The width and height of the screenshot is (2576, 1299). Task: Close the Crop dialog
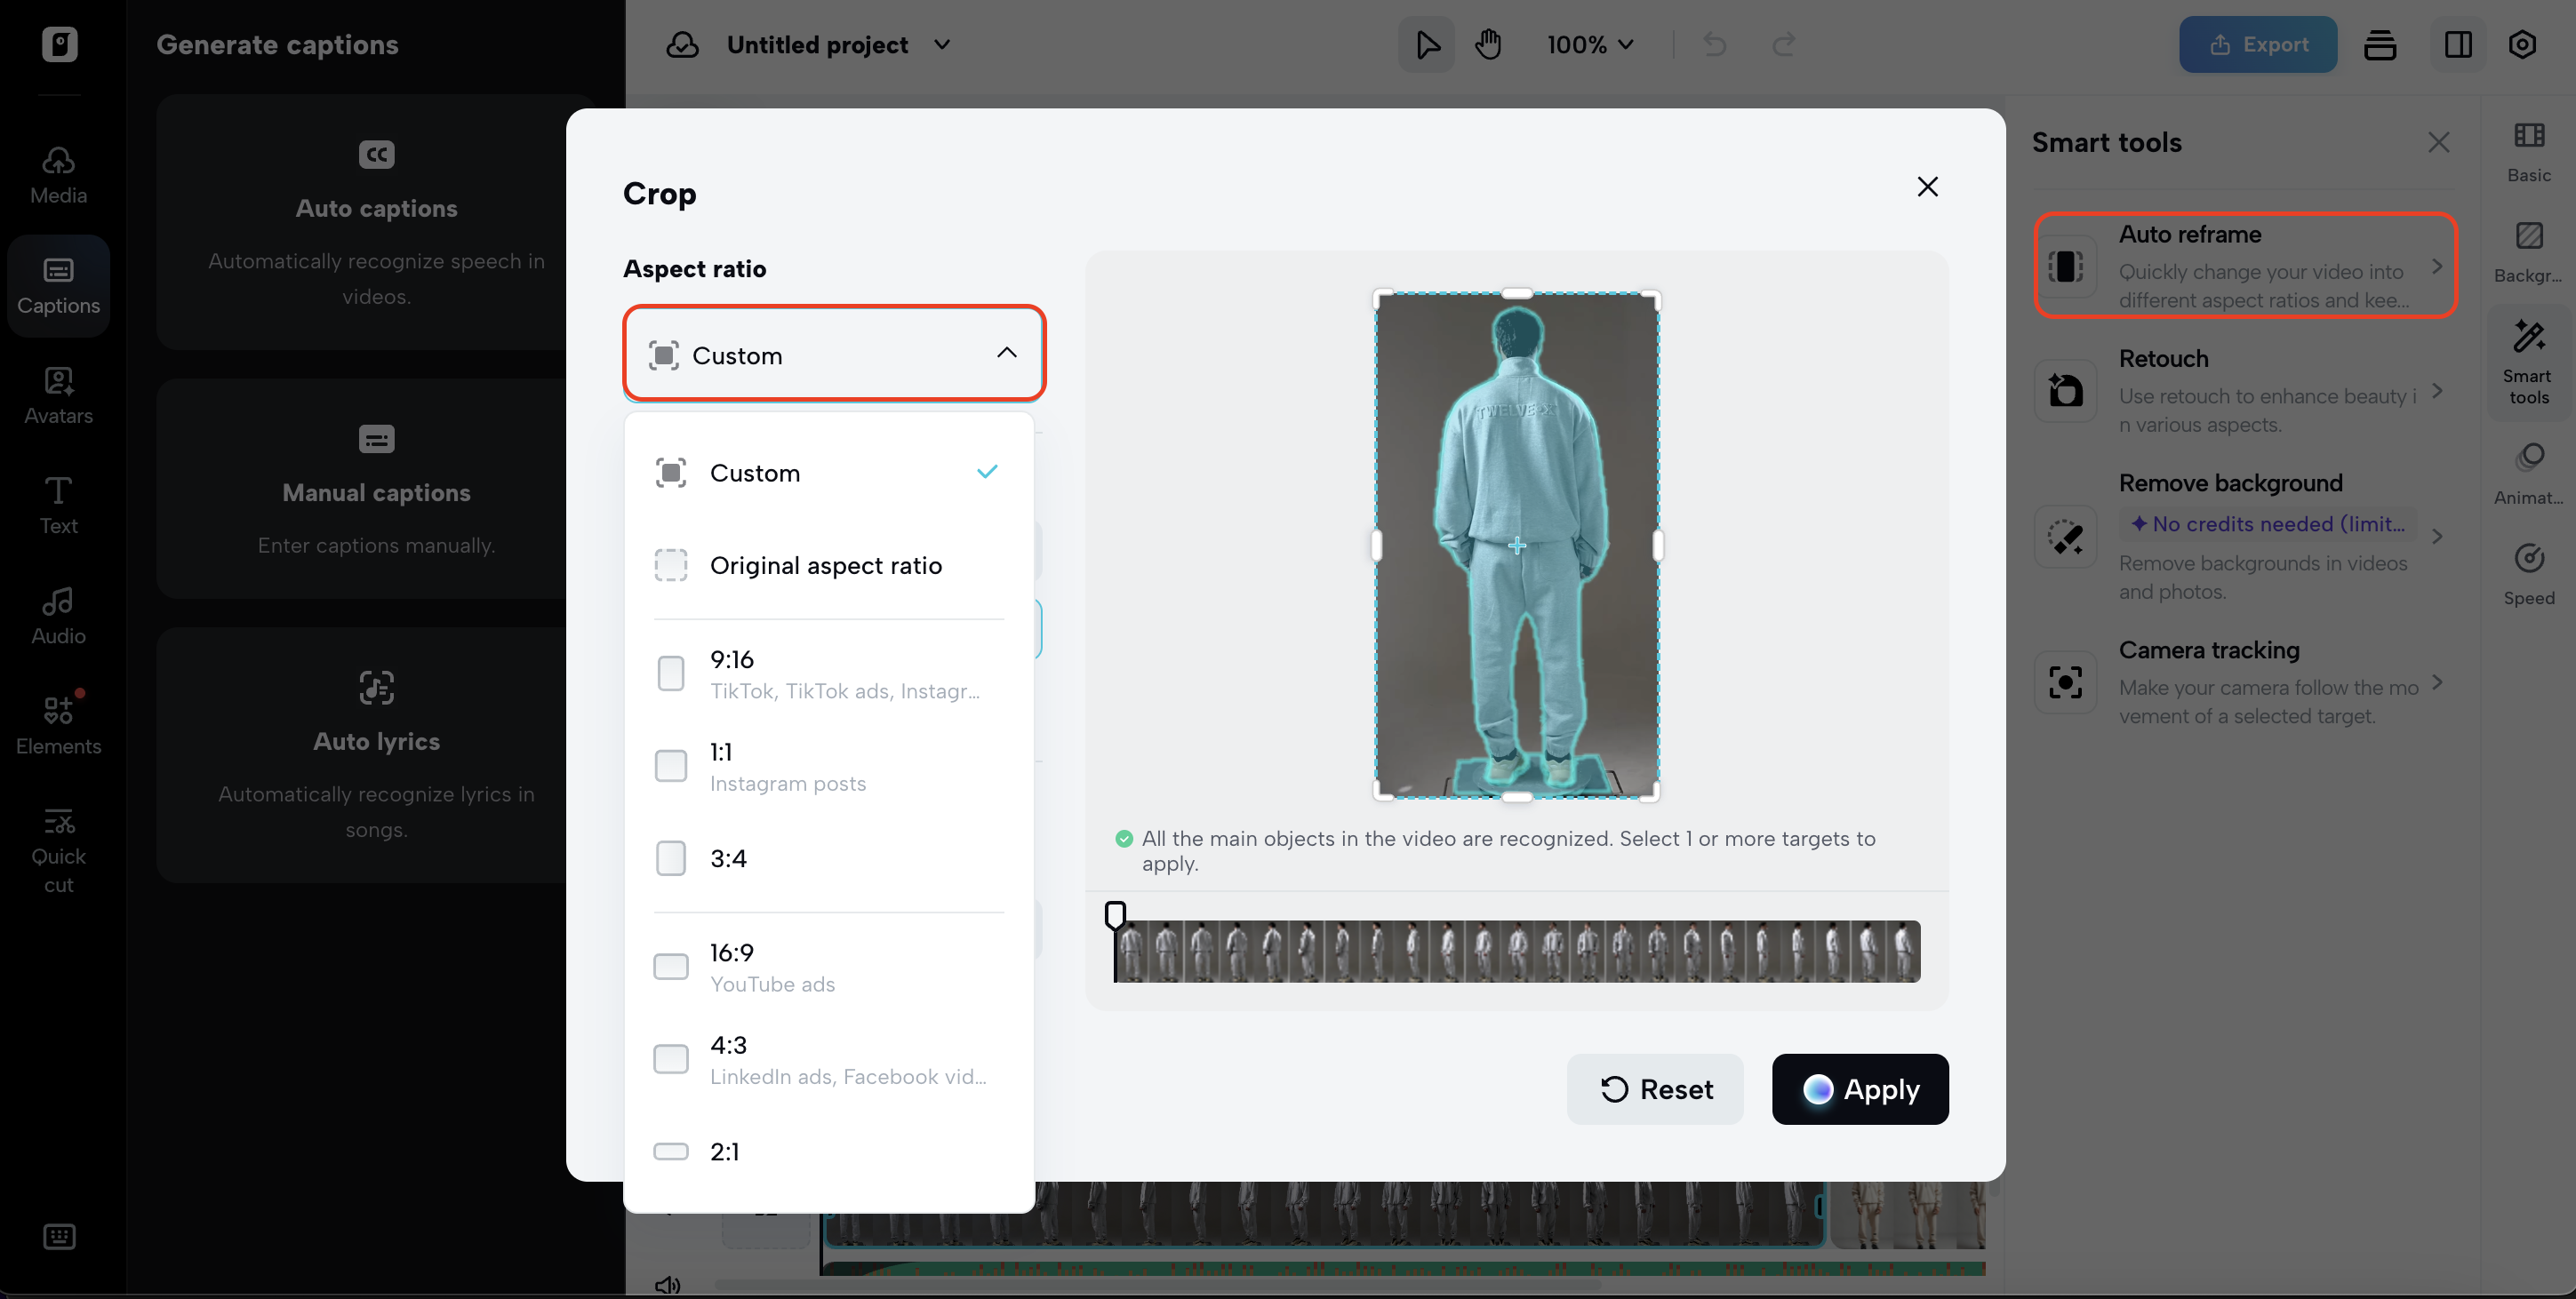coord(1927,187)
